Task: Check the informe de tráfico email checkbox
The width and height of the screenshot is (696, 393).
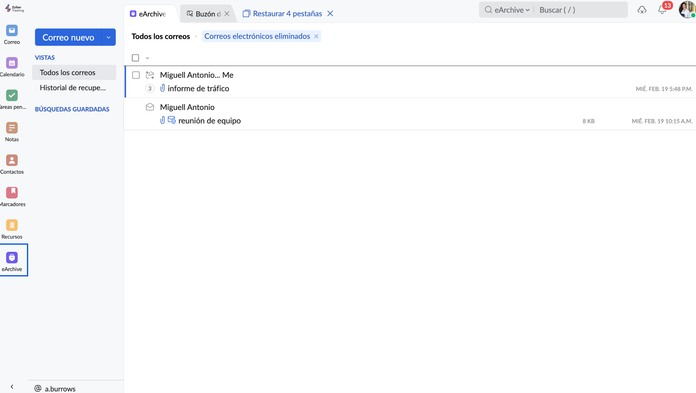Action: point(136,75)
